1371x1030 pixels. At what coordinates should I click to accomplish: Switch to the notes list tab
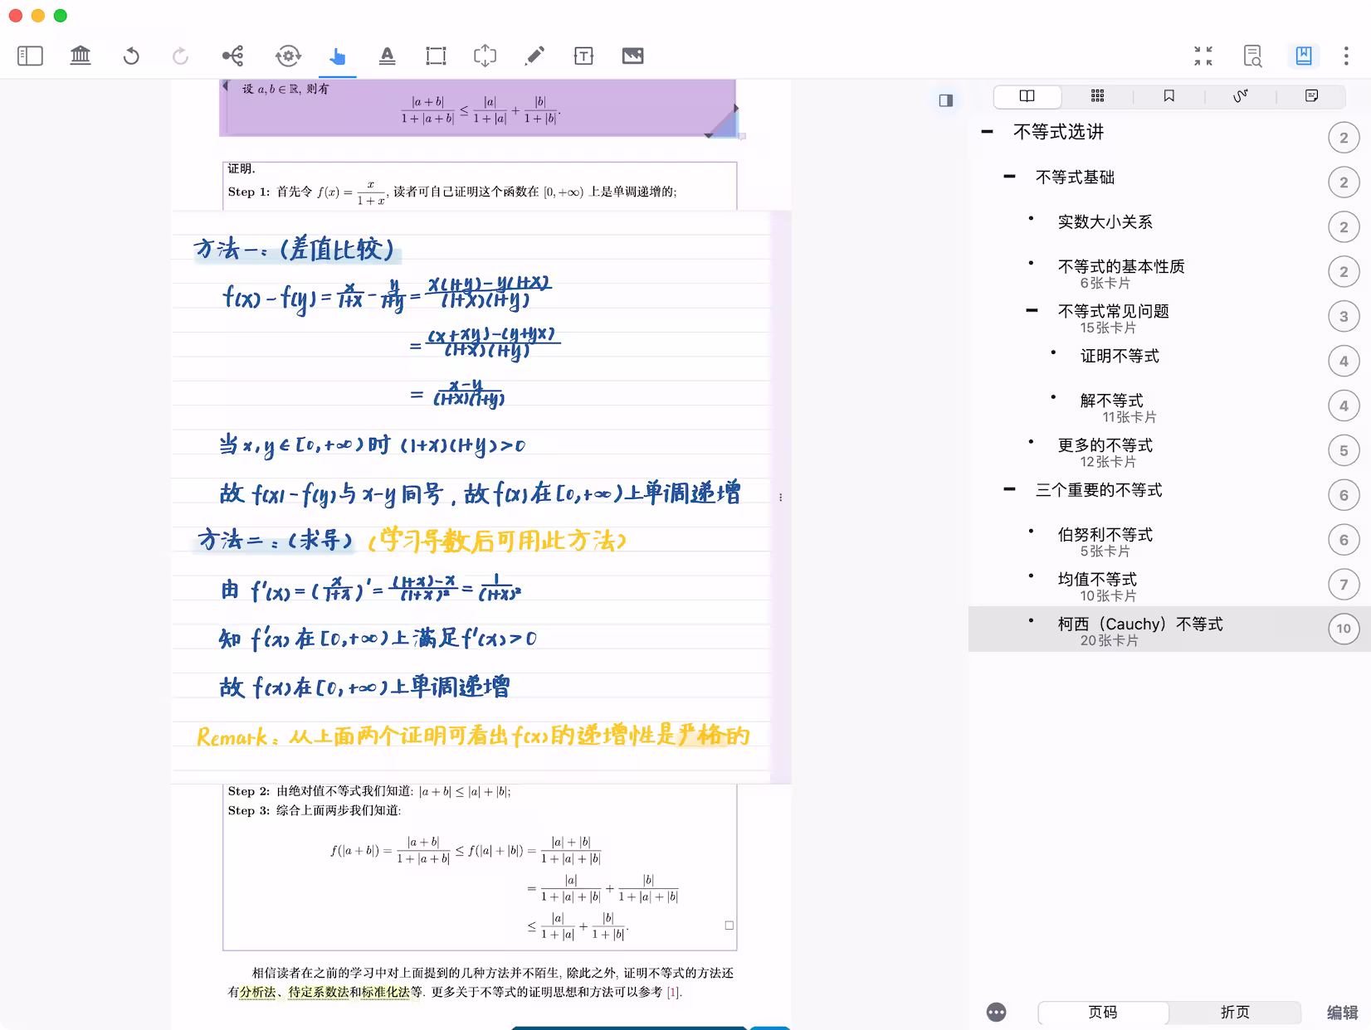click(1311, 96)
